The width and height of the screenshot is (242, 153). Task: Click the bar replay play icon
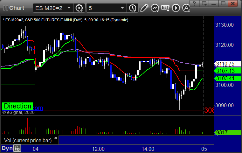[176, 8]
